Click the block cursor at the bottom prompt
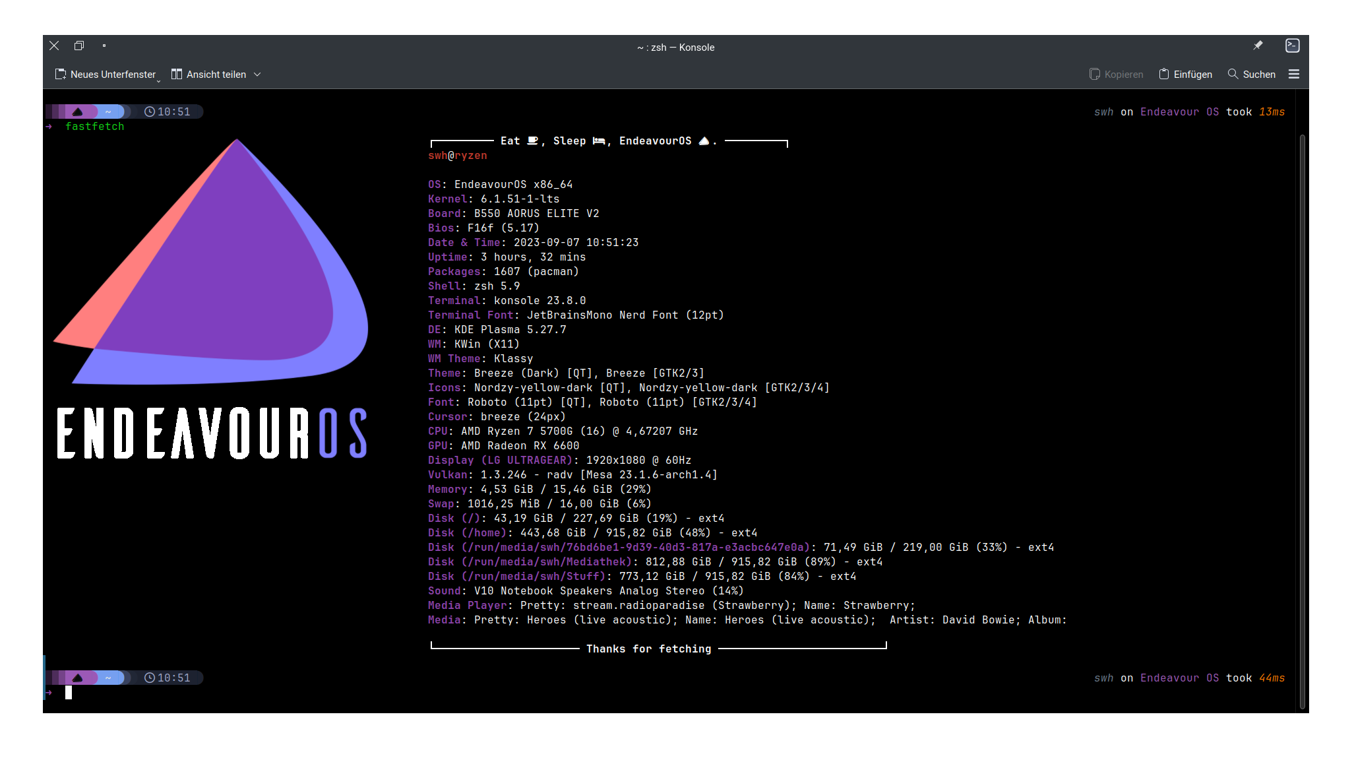 click(x=69, y=693)
